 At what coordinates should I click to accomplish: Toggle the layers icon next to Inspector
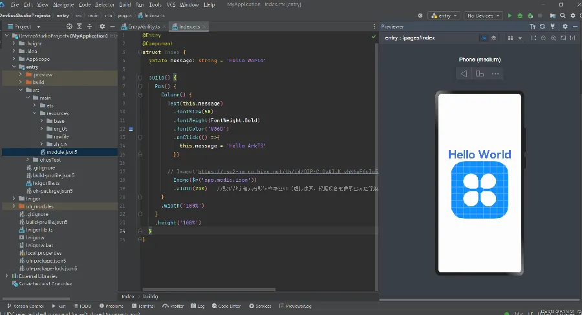(x=493, y=38)
